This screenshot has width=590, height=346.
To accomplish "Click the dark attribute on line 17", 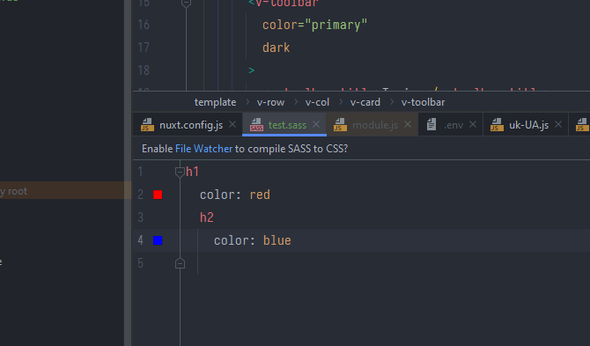I will (277, 48).
